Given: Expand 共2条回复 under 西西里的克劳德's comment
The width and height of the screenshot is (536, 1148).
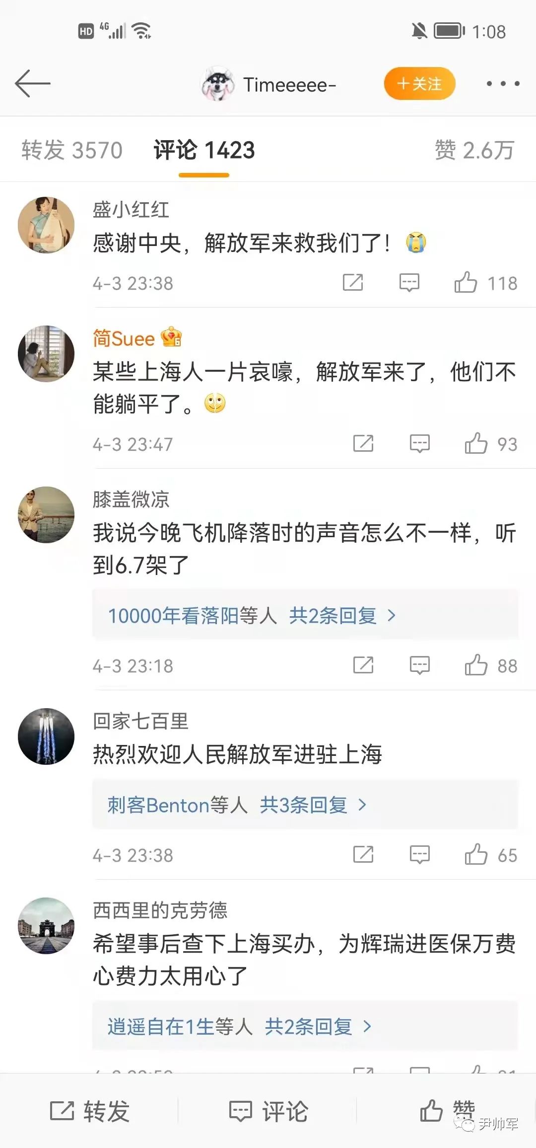Looking at the screenshot, I should tap(318, 1026).
